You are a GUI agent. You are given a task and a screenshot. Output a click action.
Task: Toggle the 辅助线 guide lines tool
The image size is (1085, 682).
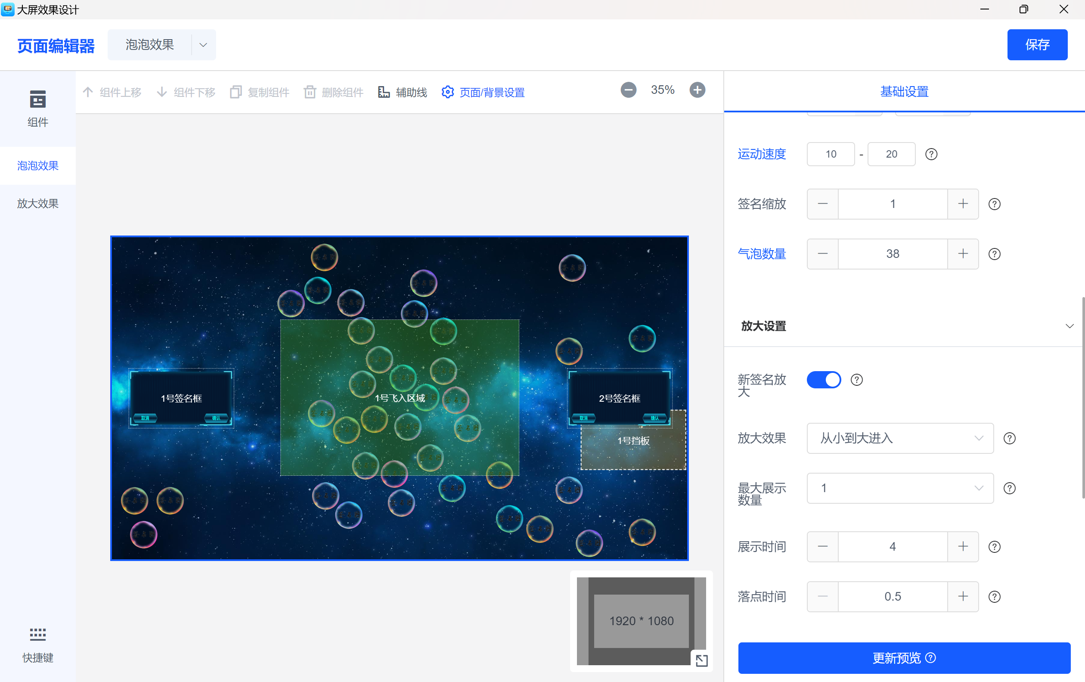(x=403, y=92)
